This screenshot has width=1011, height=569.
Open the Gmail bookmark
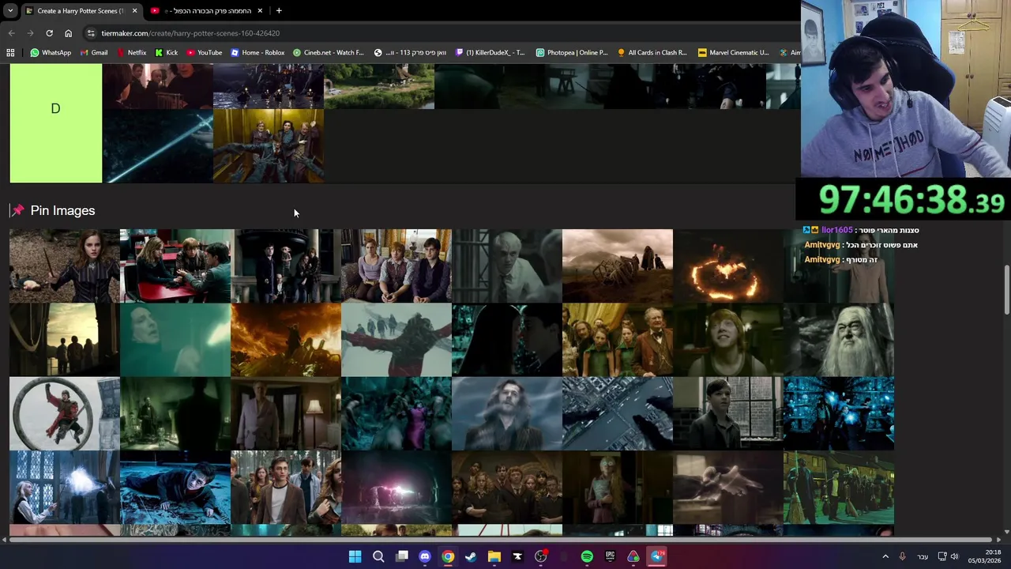[92, 52]
